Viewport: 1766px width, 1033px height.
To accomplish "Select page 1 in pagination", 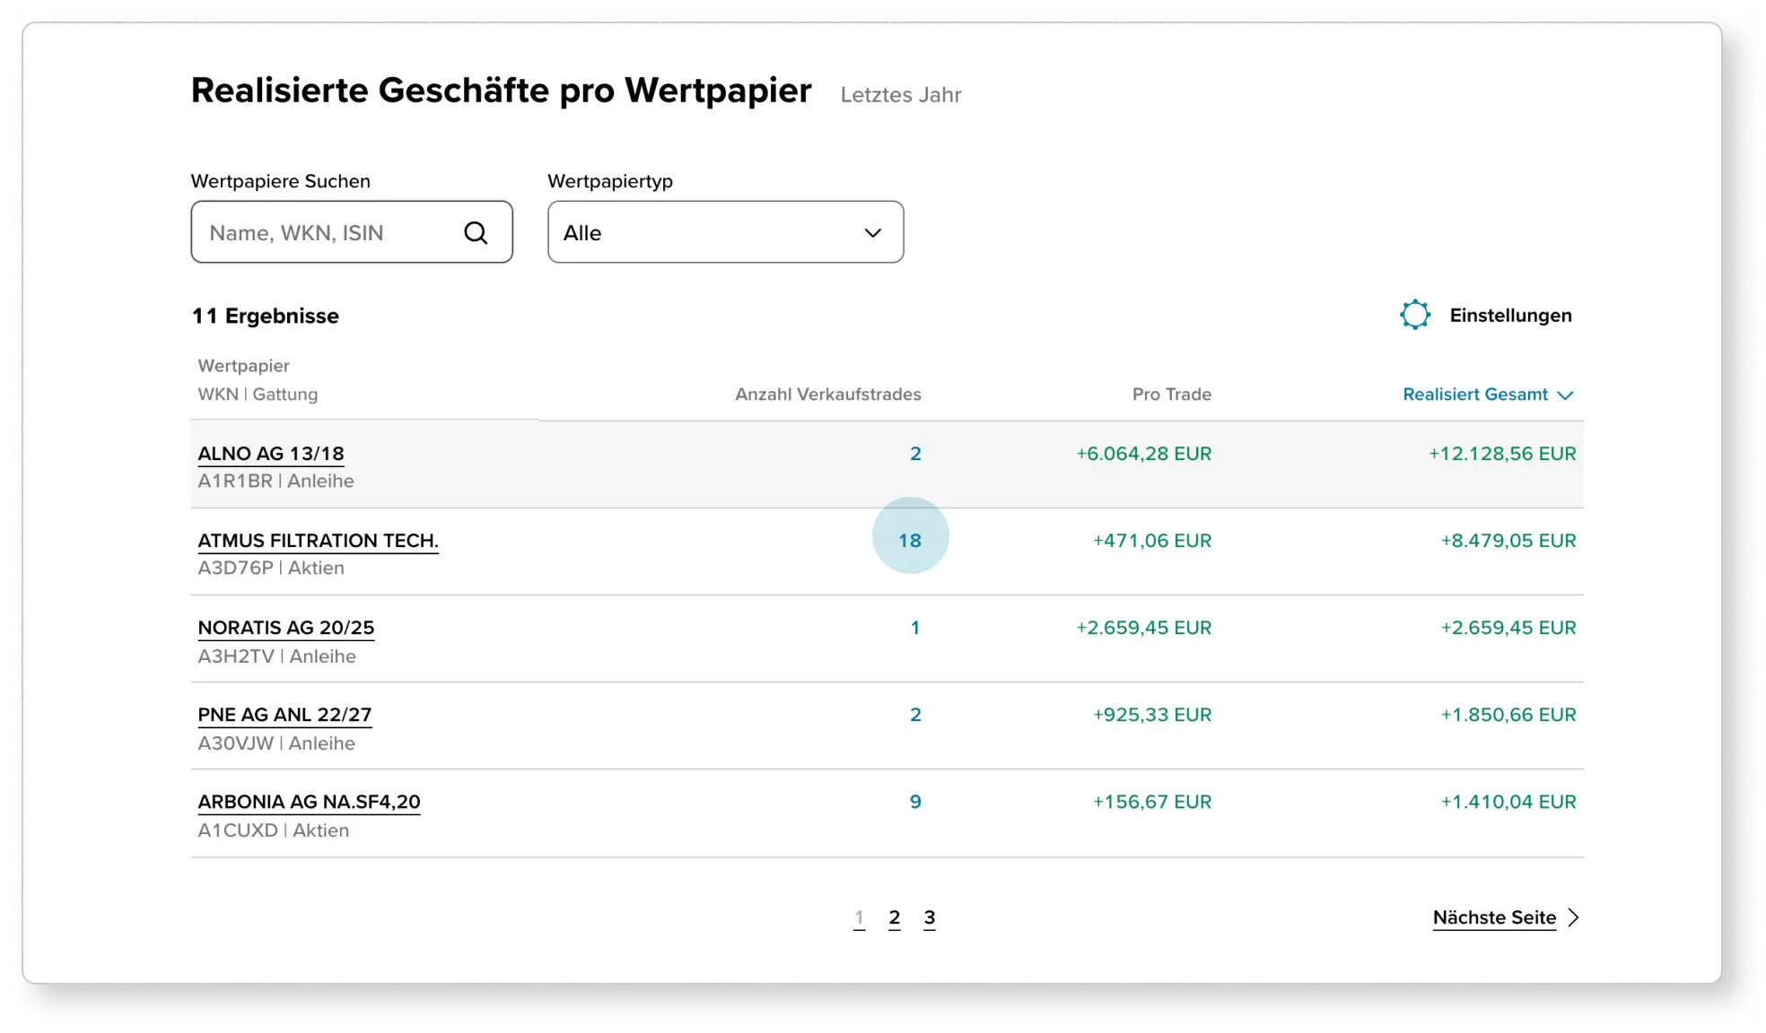I will 860,917.
